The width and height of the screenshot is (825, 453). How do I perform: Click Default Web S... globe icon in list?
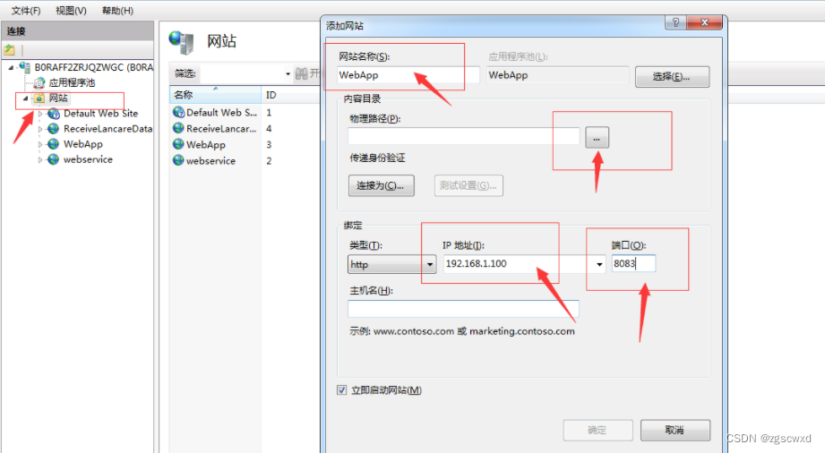tap(178, 112)
